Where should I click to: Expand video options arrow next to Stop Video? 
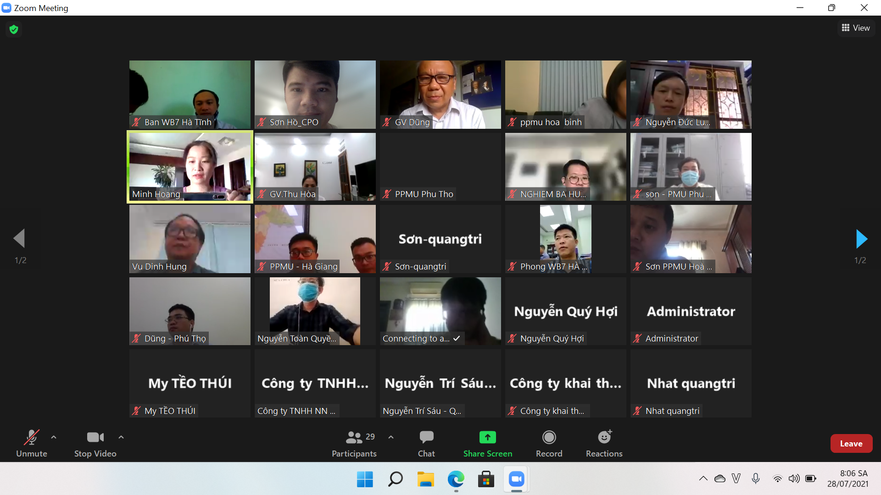point(121,437)
